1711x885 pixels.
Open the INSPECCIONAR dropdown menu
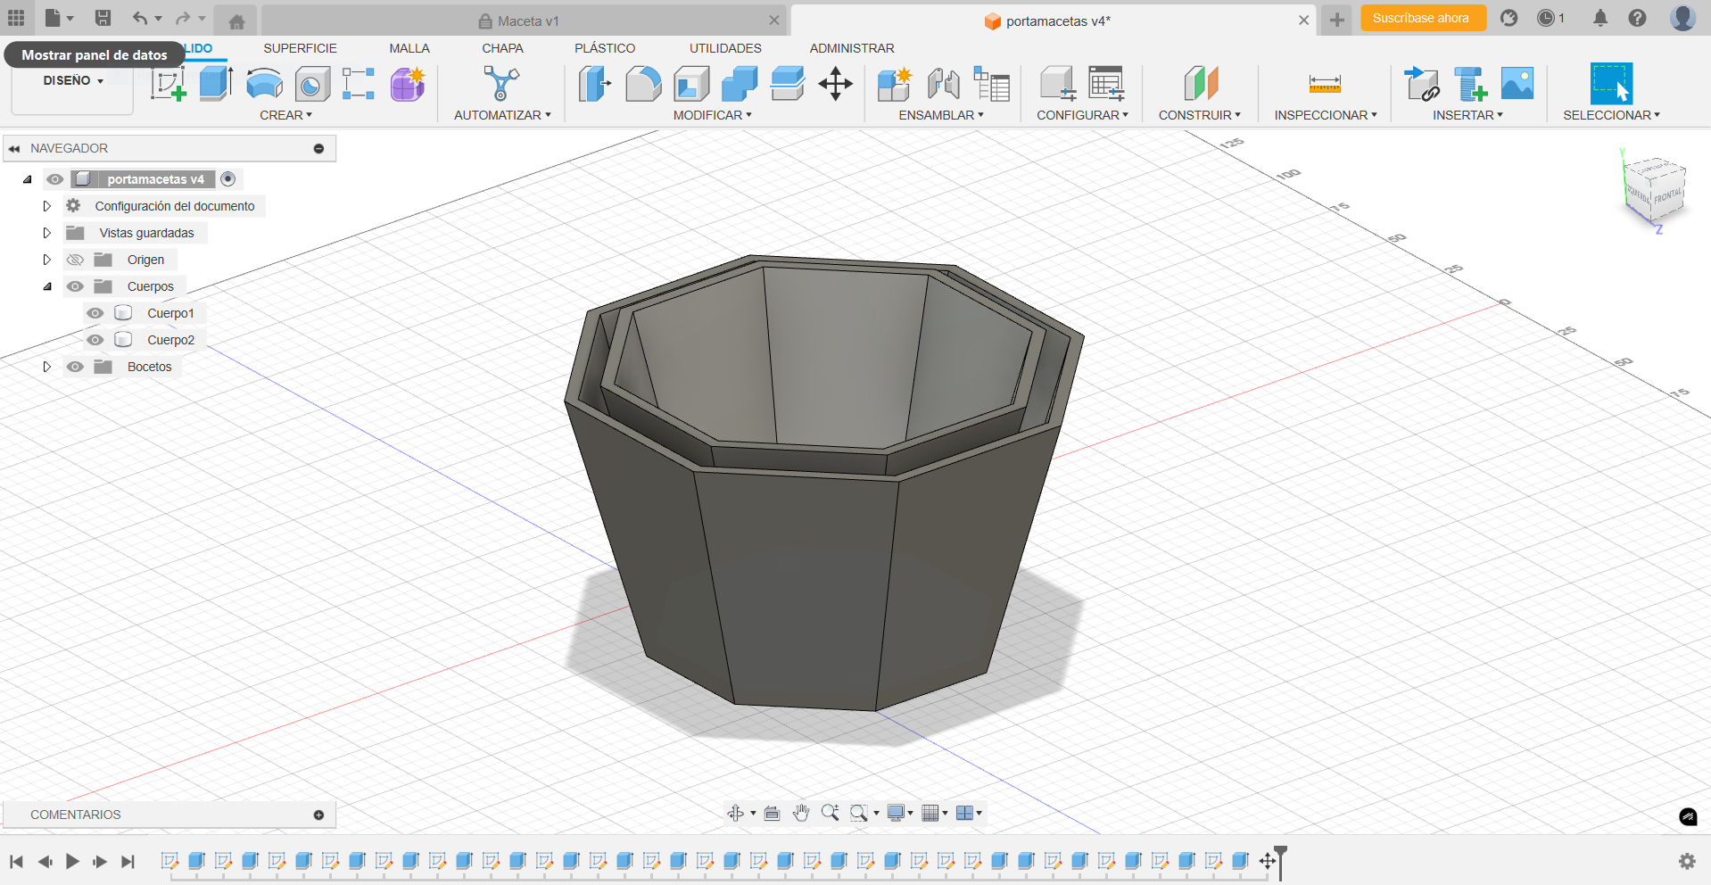1326,115
